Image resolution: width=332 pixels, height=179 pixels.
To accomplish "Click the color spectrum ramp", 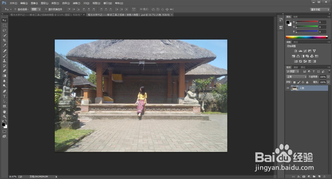I will coord(306,37).
